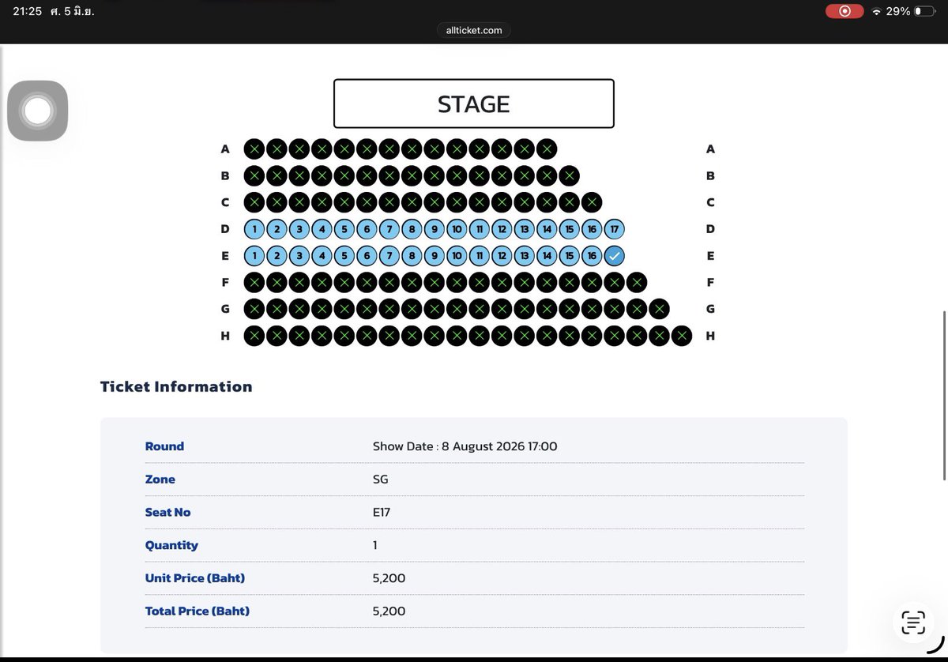Screen dimensions: 948x662
Task: Deselect the checked seat E17
Action: (615, 256)
